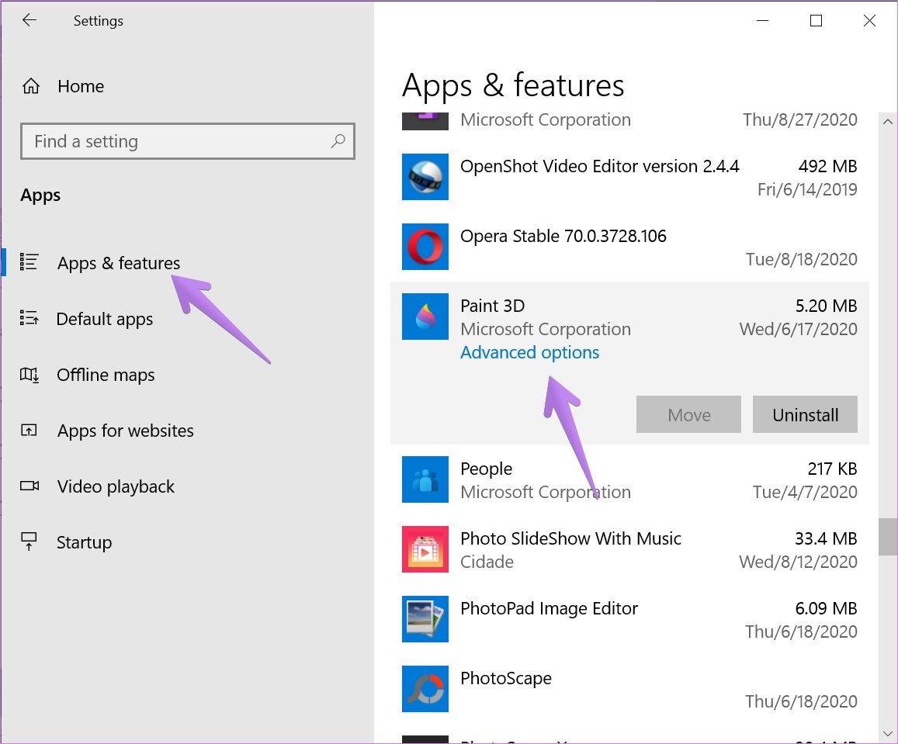Select the OpenShot Video Editor app icon
This screenshot has height=744, width=898.
(x=425, y=177)
